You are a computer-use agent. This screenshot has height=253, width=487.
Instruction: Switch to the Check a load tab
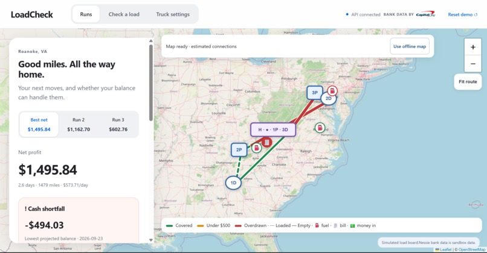click(x=124, y=14)
